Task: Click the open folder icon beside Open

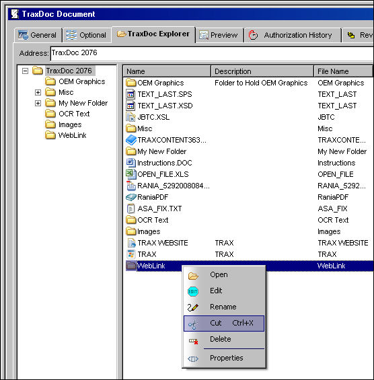Action: pos(193,276)
